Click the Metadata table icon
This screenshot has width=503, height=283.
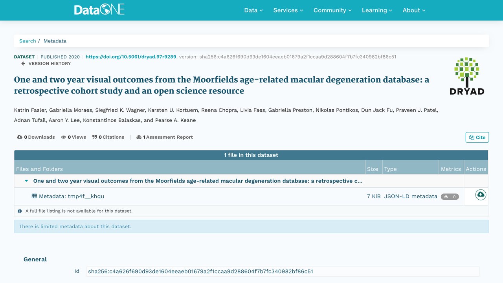coord(34,196)
